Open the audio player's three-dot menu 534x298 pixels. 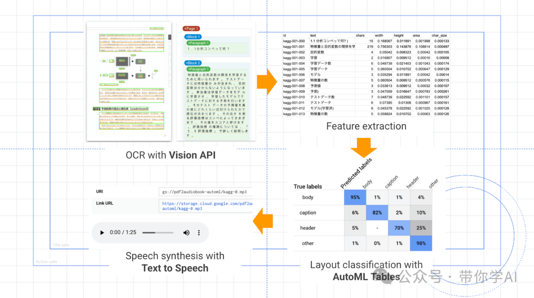[x=199, y=233]
